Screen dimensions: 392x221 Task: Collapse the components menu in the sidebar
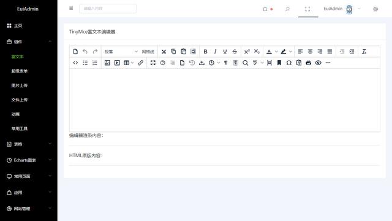pyautogui.click(x=29, y=42)
